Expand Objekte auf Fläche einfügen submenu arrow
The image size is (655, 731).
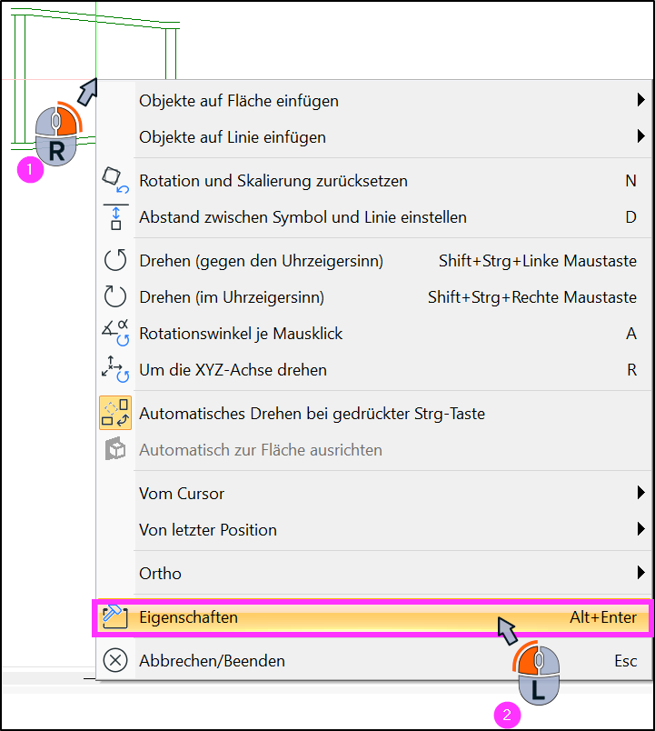[x=641, y=99]
